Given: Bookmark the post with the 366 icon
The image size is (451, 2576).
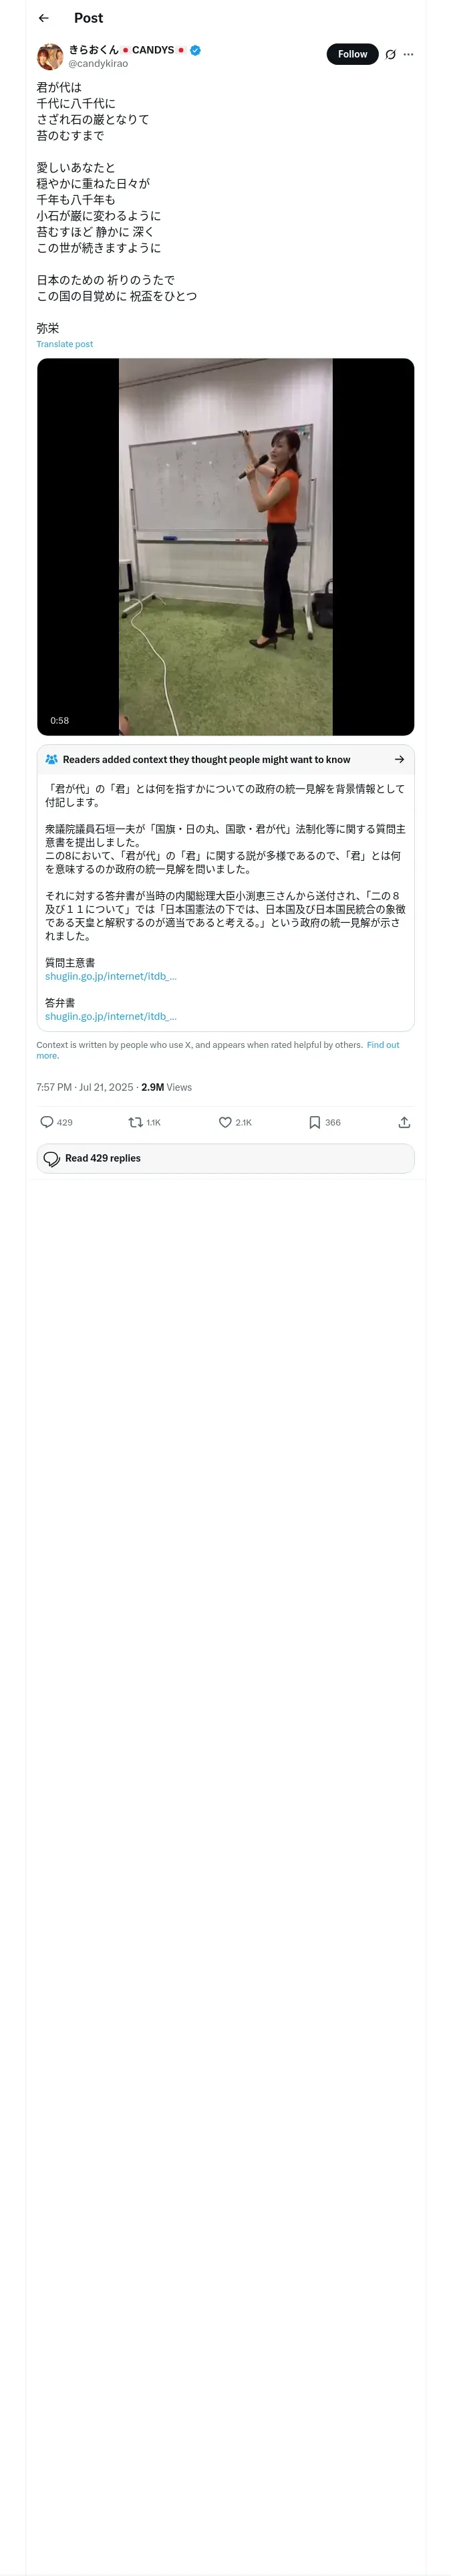Looking at the screenshot, I should point(314,1122).
